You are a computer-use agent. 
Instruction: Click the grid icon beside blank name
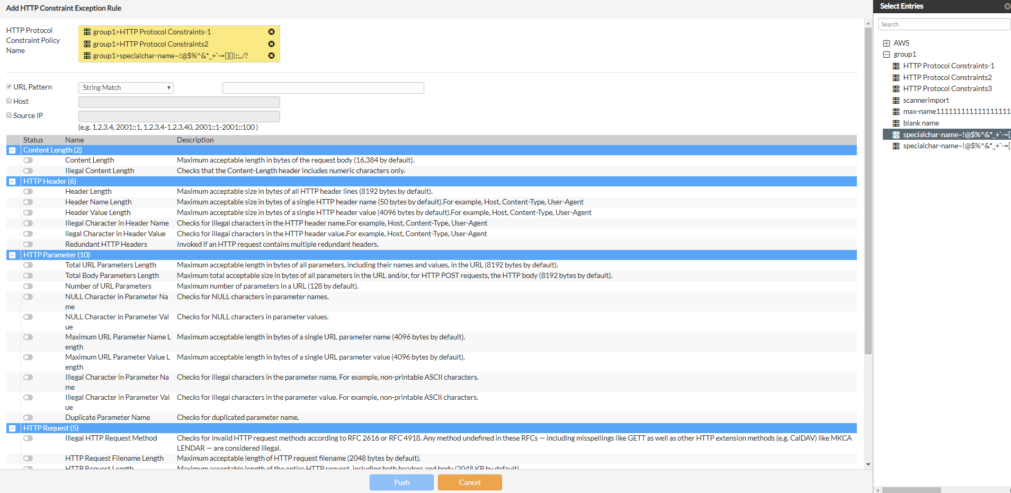896,123
